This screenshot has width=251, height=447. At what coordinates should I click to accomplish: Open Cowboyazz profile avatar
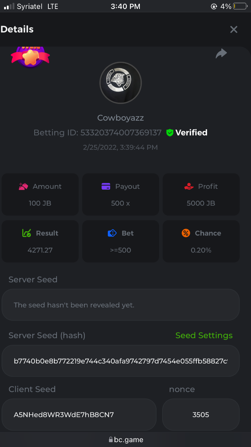point(120,83)
